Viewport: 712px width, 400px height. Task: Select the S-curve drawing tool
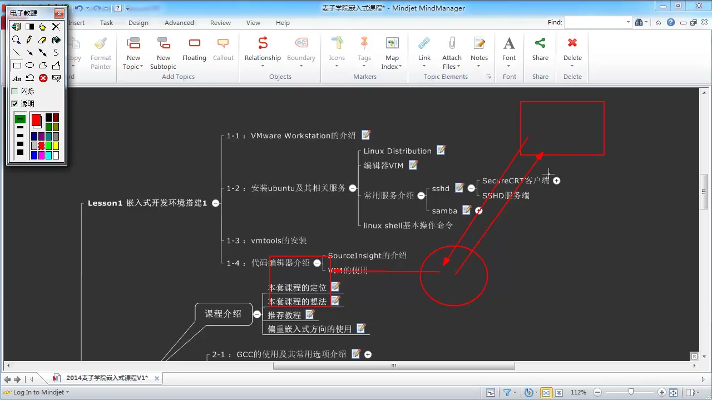56,53
